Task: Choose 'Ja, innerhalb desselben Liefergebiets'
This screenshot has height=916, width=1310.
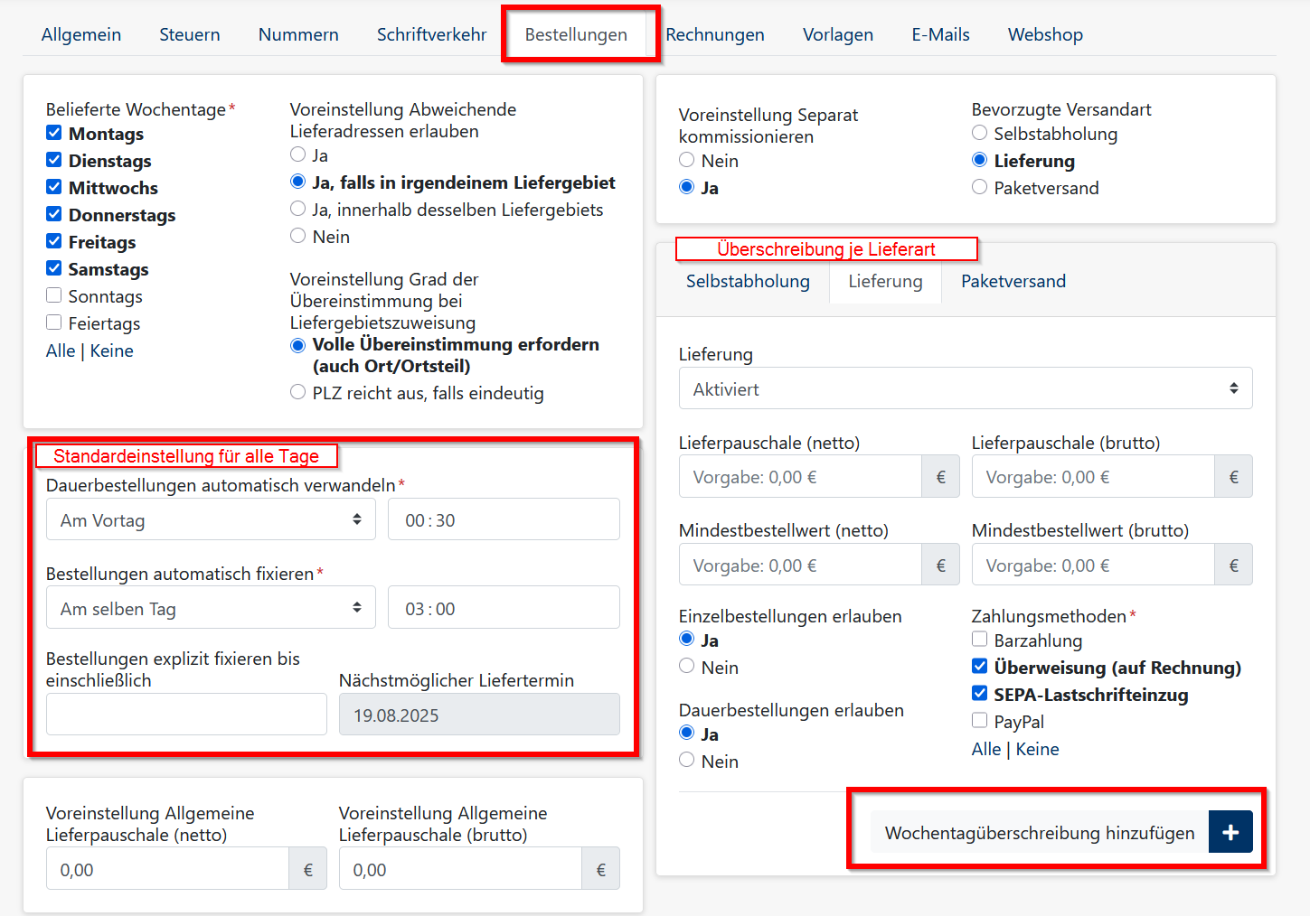Action: coord(297,209)
